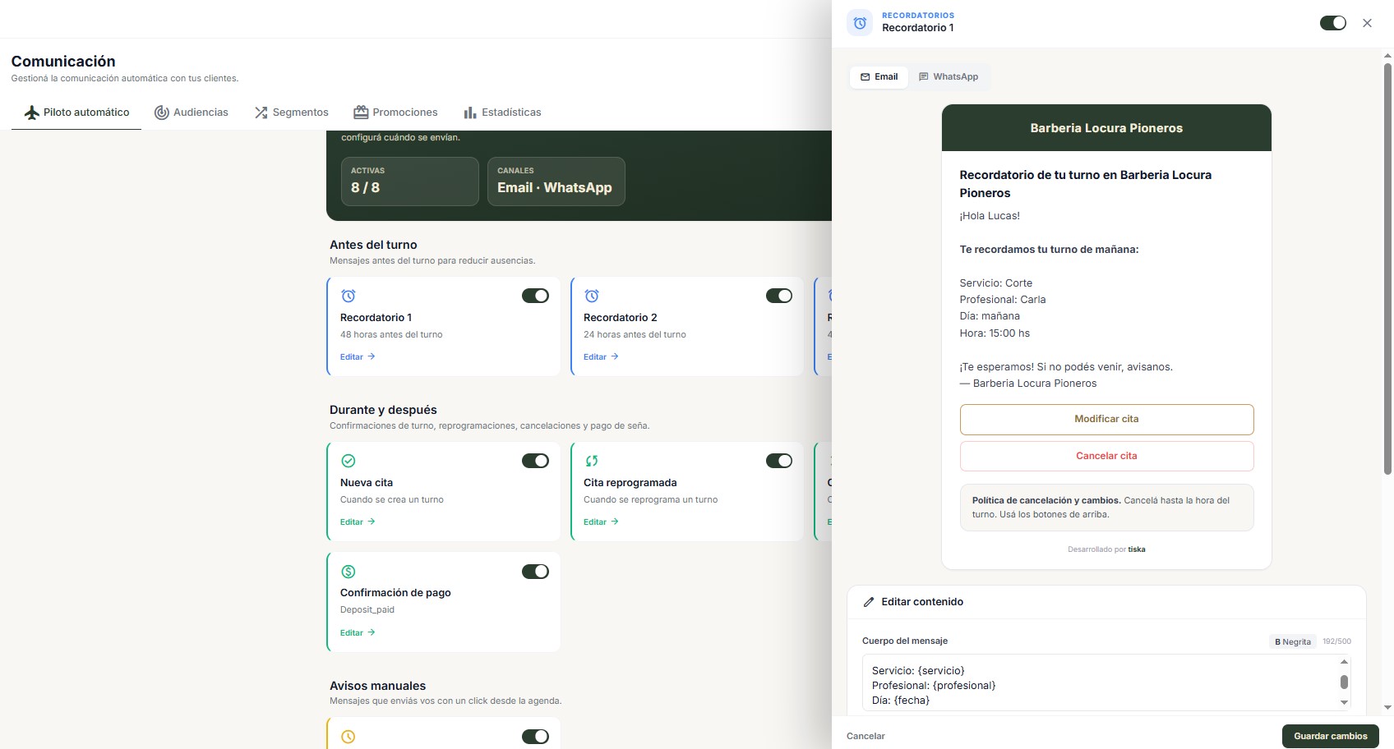
Task: Click the arrow icon after Nueva cita Editar
Action: tap(372, 522)
